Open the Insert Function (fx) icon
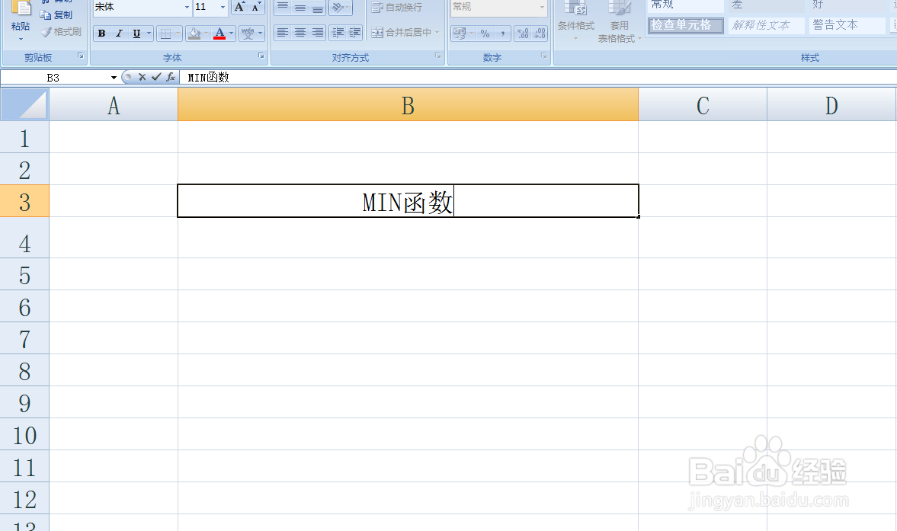Screen dimensions: 897x531 pos(171,77)
